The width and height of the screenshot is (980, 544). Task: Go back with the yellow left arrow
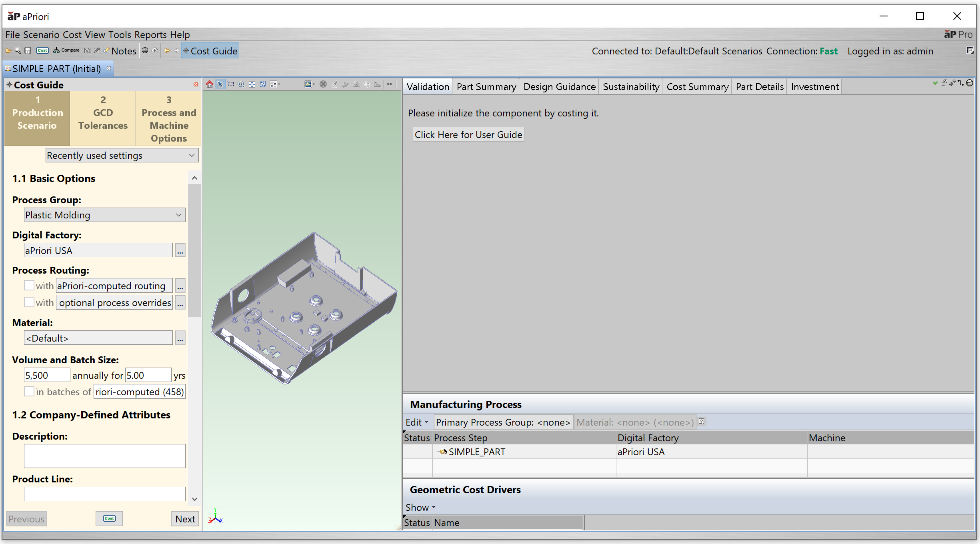(167, 51)
